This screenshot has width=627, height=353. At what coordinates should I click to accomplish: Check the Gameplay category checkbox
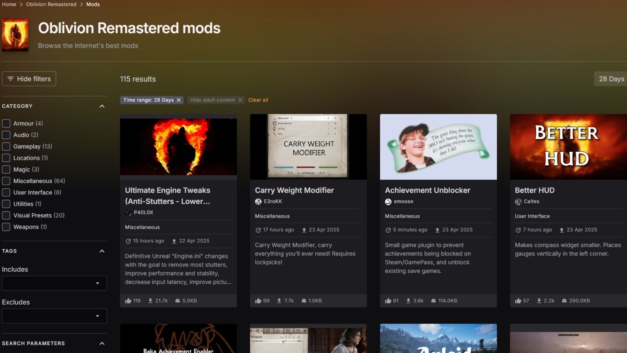click(x=6, y=146)
